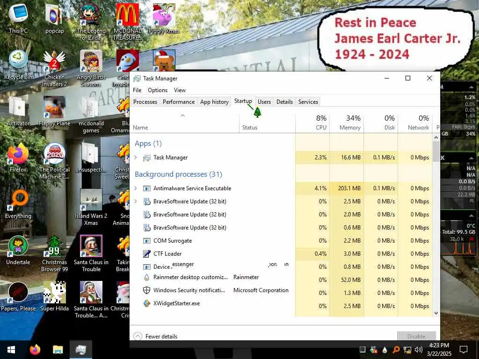Click the taskbar clock and date
This screenshot has height=359, width=479.
click(439, 350)
